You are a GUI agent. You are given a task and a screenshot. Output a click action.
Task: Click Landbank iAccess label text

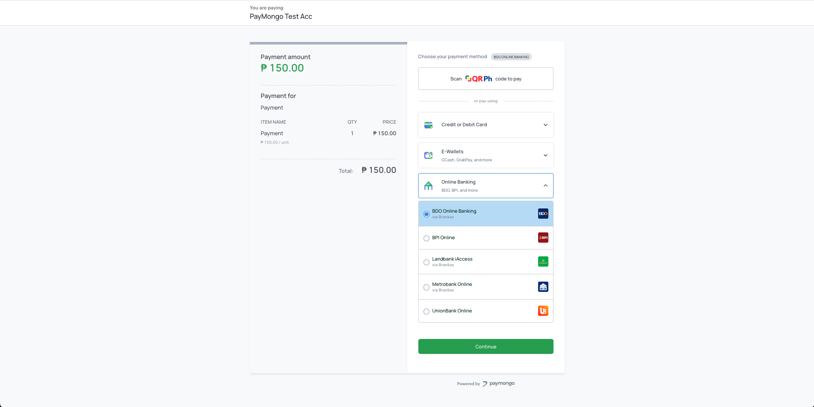(452, 259)
